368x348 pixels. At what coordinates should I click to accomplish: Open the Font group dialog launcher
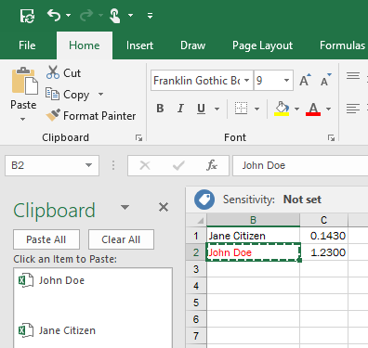[331, 138]
